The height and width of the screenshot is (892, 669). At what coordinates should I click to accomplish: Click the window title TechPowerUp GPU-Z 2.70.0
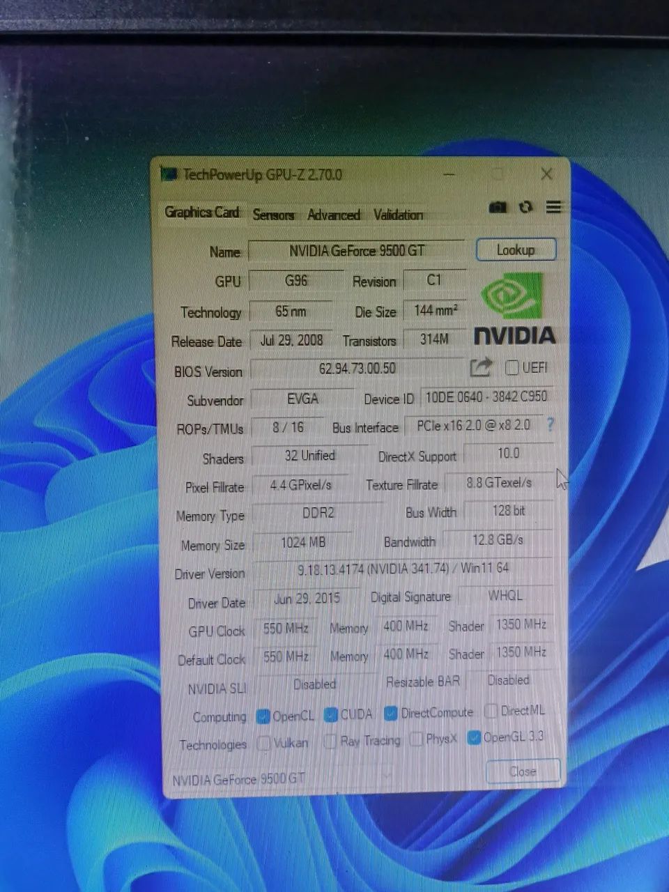pyautogui.click(x=263, y=174)
